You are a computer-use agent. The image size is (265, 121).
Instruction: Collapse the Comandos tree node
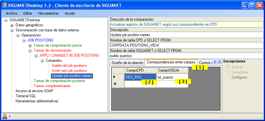pyautogui.click(x=42, y=61)
